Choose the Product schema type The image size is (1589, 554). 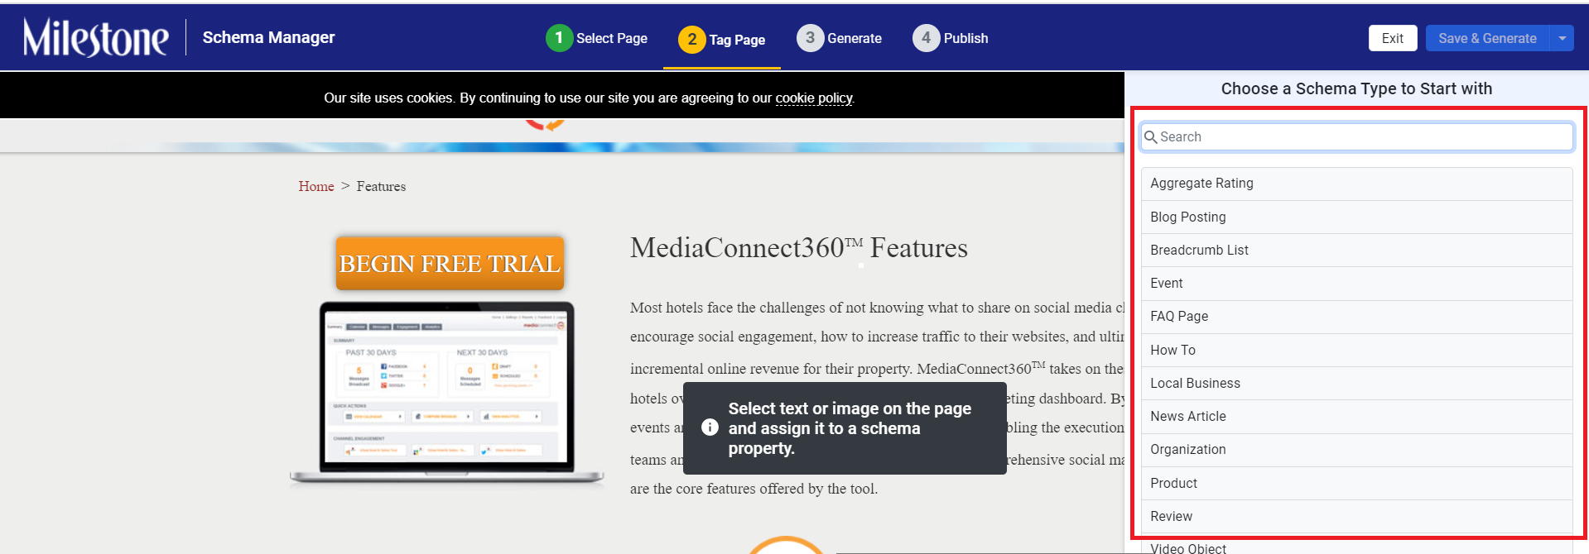[x=1357, y=483]
